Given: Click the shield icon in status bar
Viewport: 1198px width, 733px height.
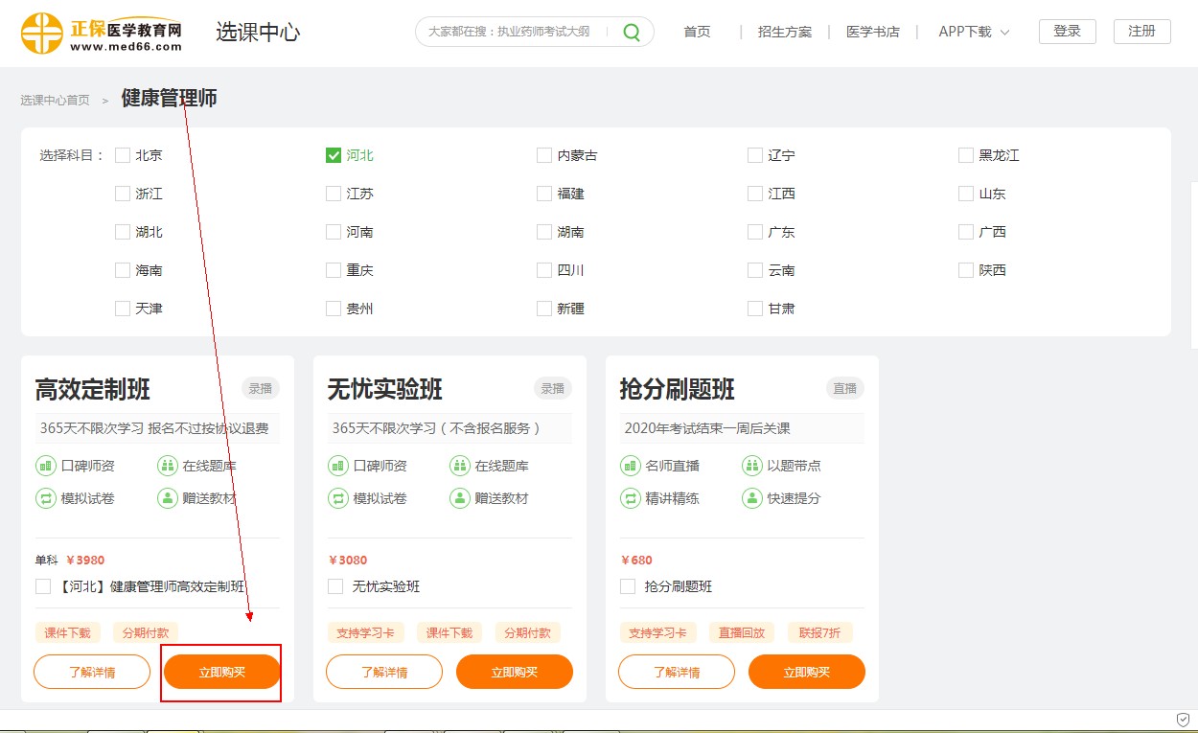Looking at the screenshot, I should [x=1183, y=720].
